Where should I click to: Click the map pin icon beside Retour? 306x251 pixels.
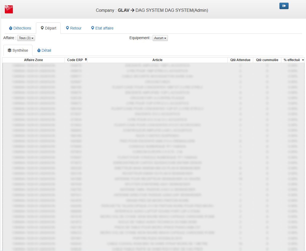68,28
